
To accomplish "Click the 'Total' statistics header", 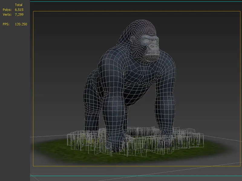I will (18, 5).
